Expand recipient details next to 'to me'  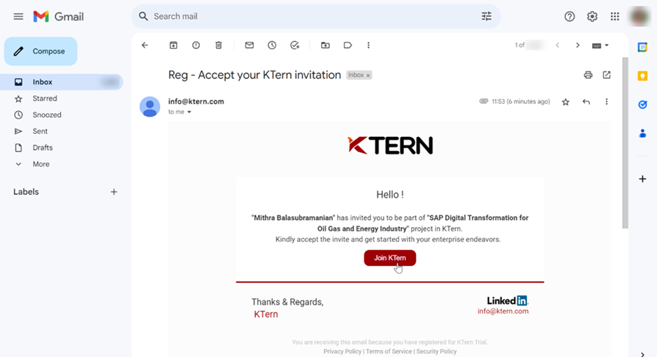point(189,112)
